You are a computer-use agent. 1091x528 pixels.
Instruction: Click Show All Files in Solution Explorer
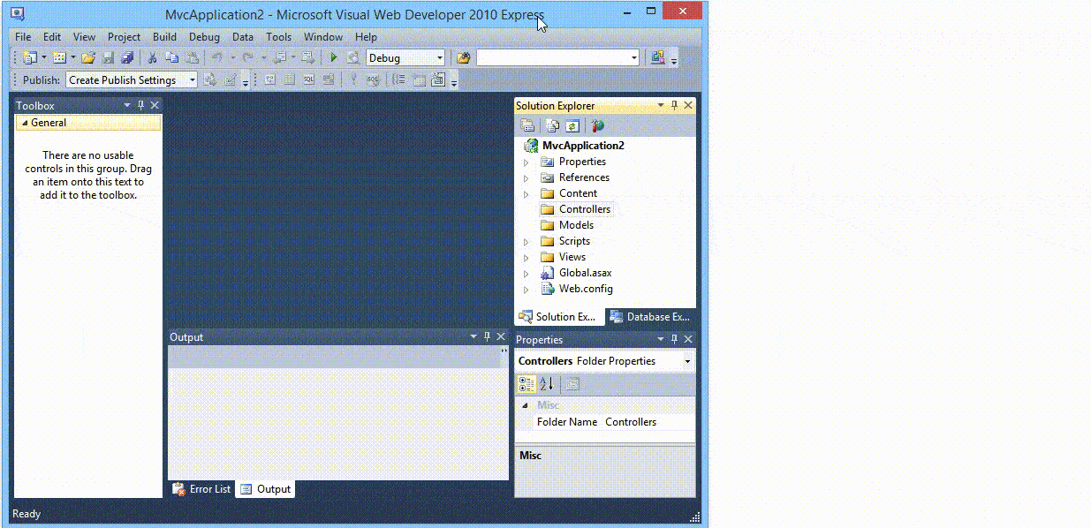552,125
